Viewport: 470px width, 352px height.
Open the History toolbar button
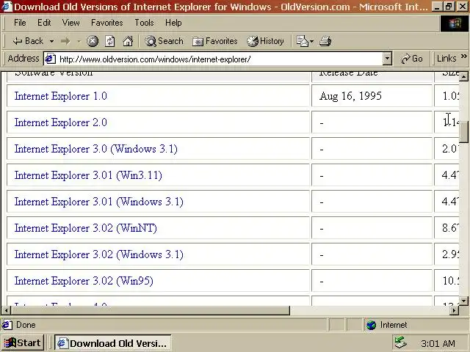[265, 41]
